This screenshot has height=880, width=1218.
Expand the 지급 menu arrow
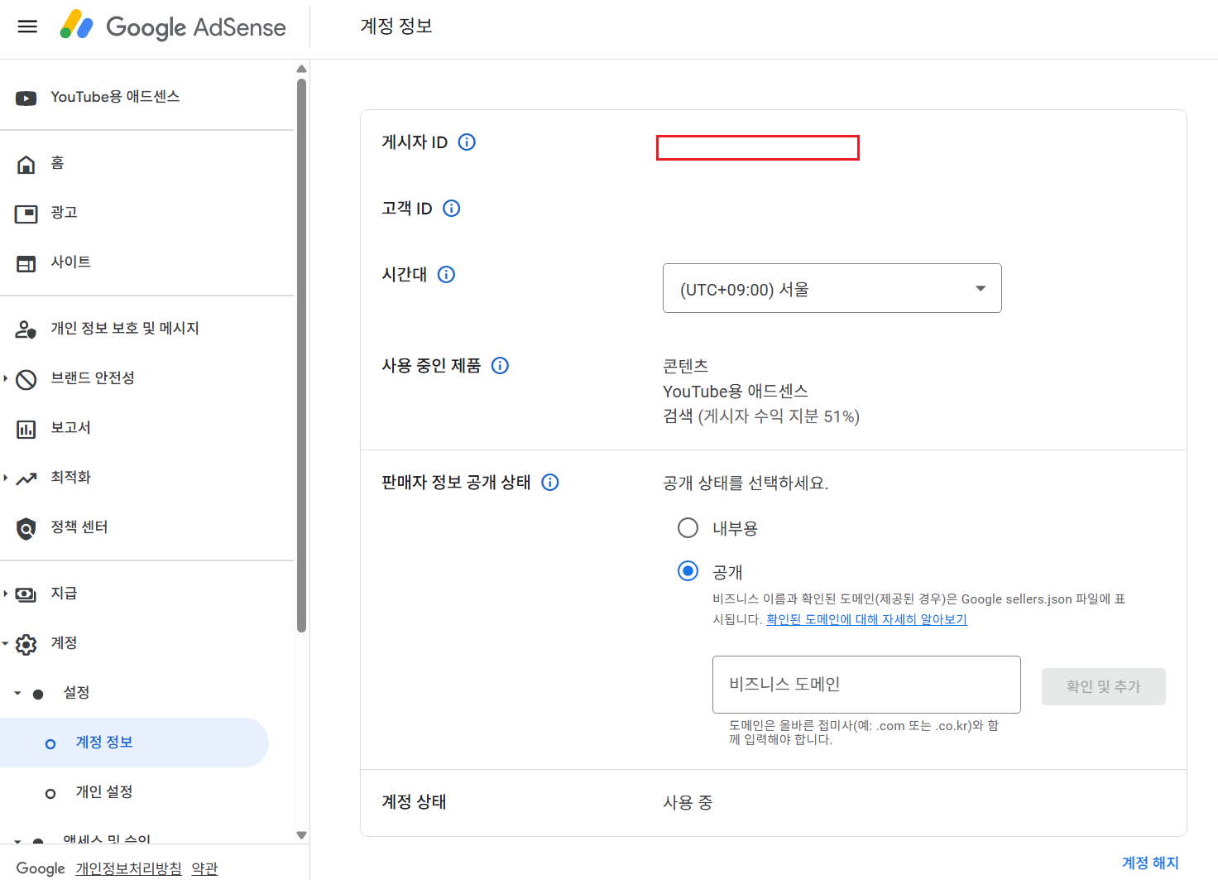(x=5, y=594)
